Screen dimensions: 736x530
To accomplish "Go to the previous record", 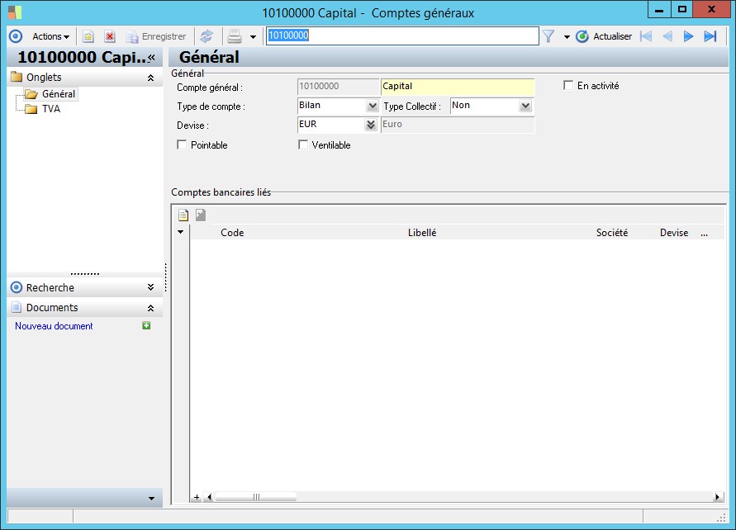I will click(x=667, y=36).
